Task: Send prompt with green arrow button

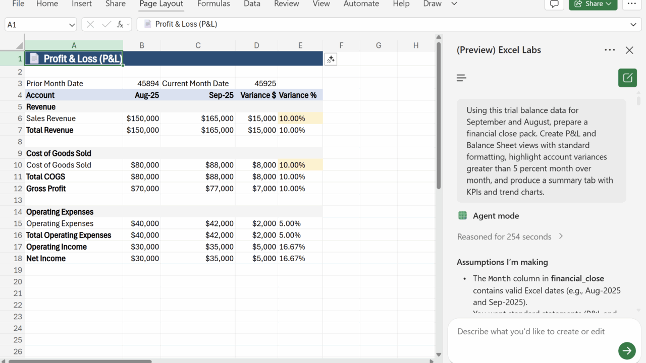Action: (627, 350)
